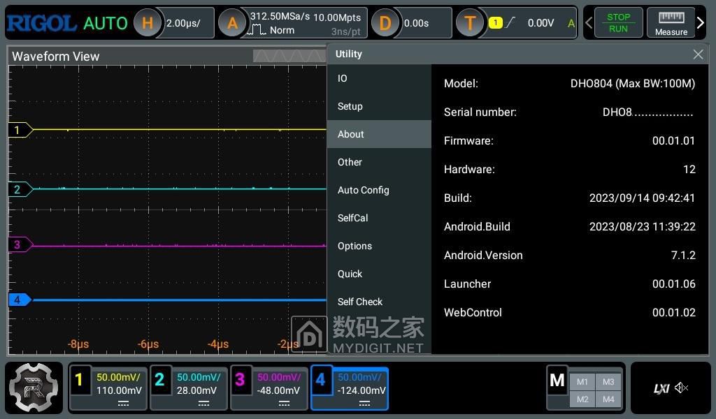Open the Horizontal (H) timebase menu

click(147, 23)
